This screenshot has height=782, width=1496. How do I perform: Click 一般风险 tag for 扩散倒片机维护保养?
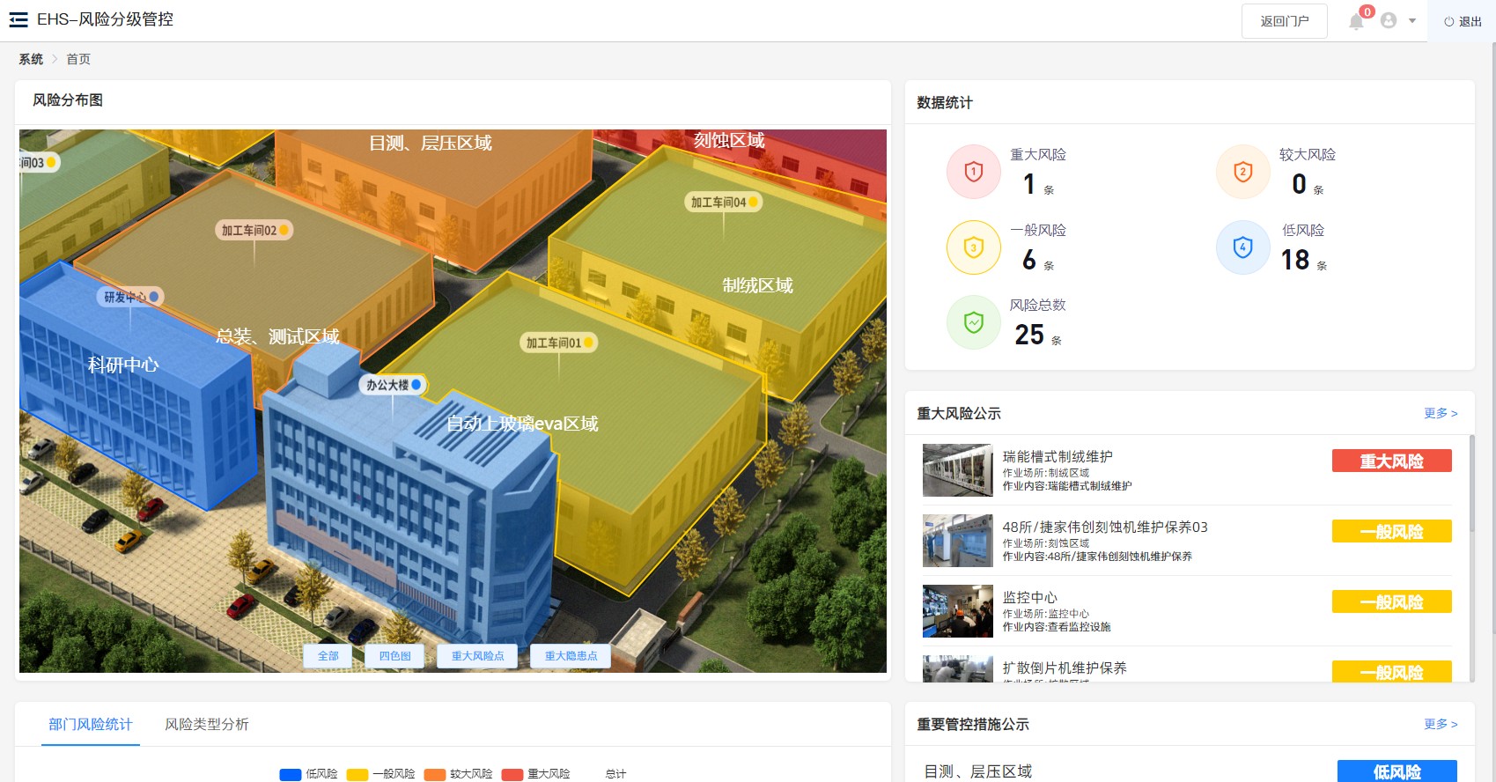(x=1392, y=671)
